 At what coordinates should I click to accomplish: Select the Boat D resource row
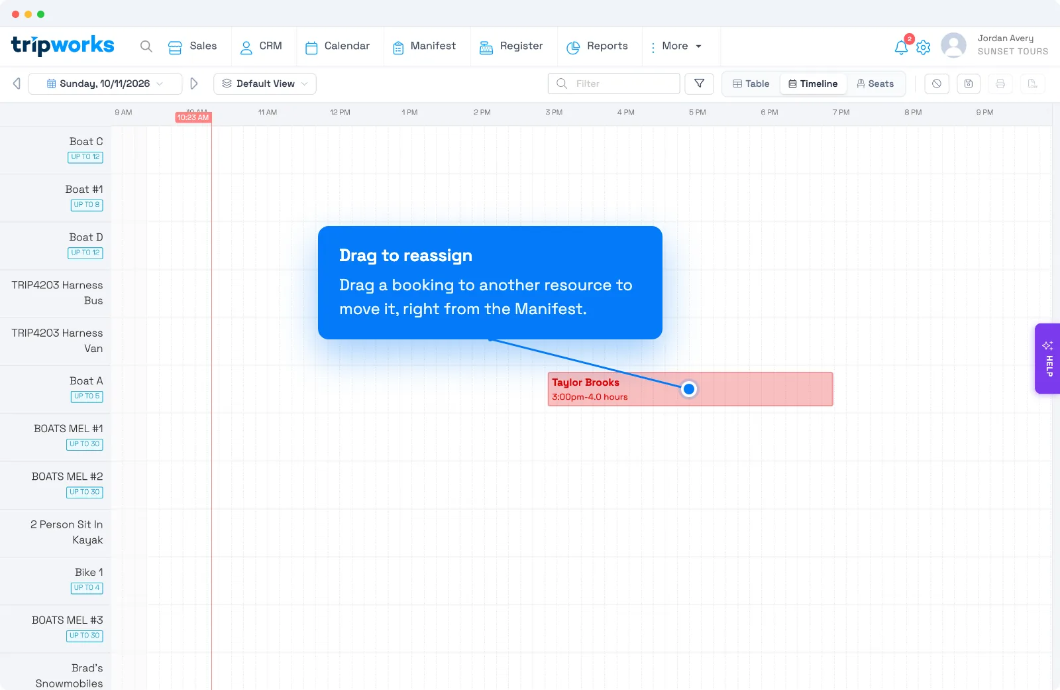pos(56,245)
